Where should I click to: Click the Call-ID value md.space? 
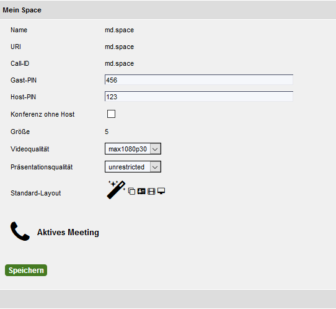coord(120,63)
